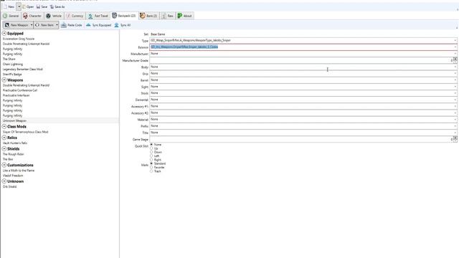Open the dropdown arrow beside New
Image resolution: width=459 pixels, height=258 pixels.
(x=19, y=6)
